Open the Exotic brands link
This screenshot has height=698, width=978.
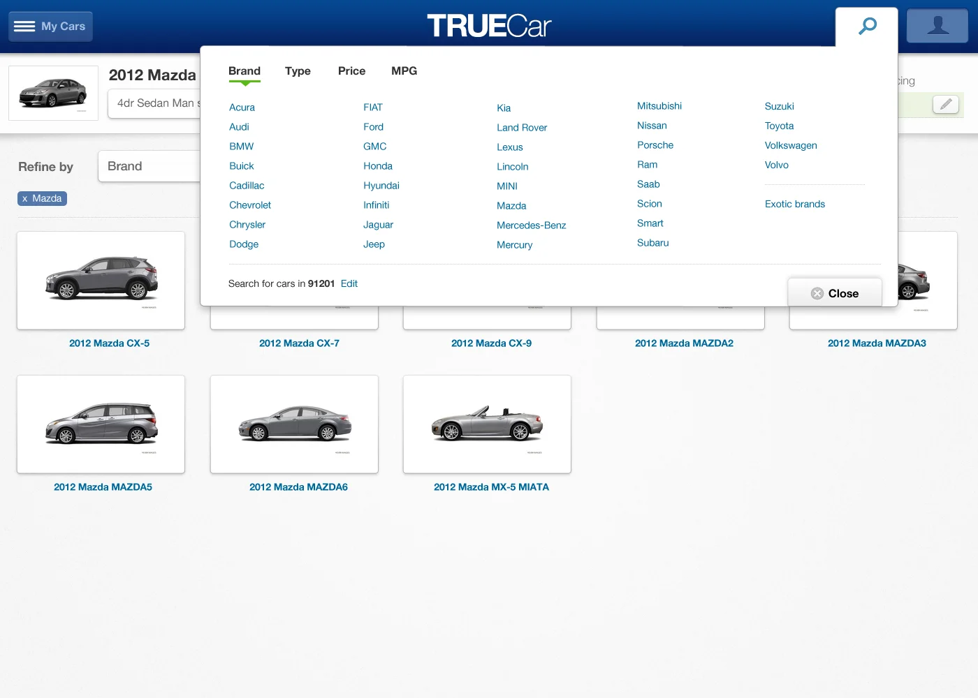point(795,205)
